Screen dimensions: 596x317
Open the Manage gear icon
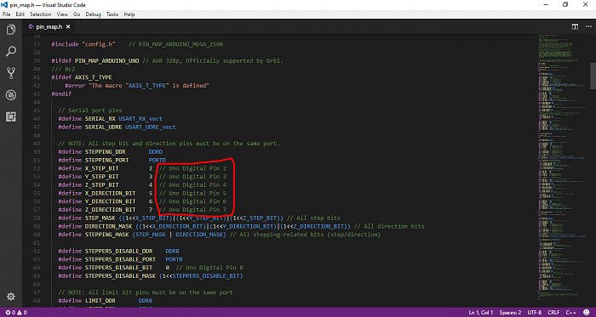[11, 297]
